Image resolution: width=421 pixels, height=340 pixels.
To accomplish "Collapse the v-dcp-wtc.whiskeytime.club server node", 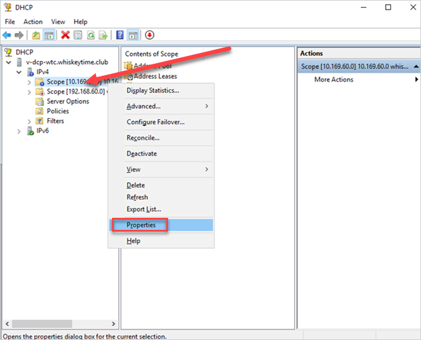I will [9, 62].
